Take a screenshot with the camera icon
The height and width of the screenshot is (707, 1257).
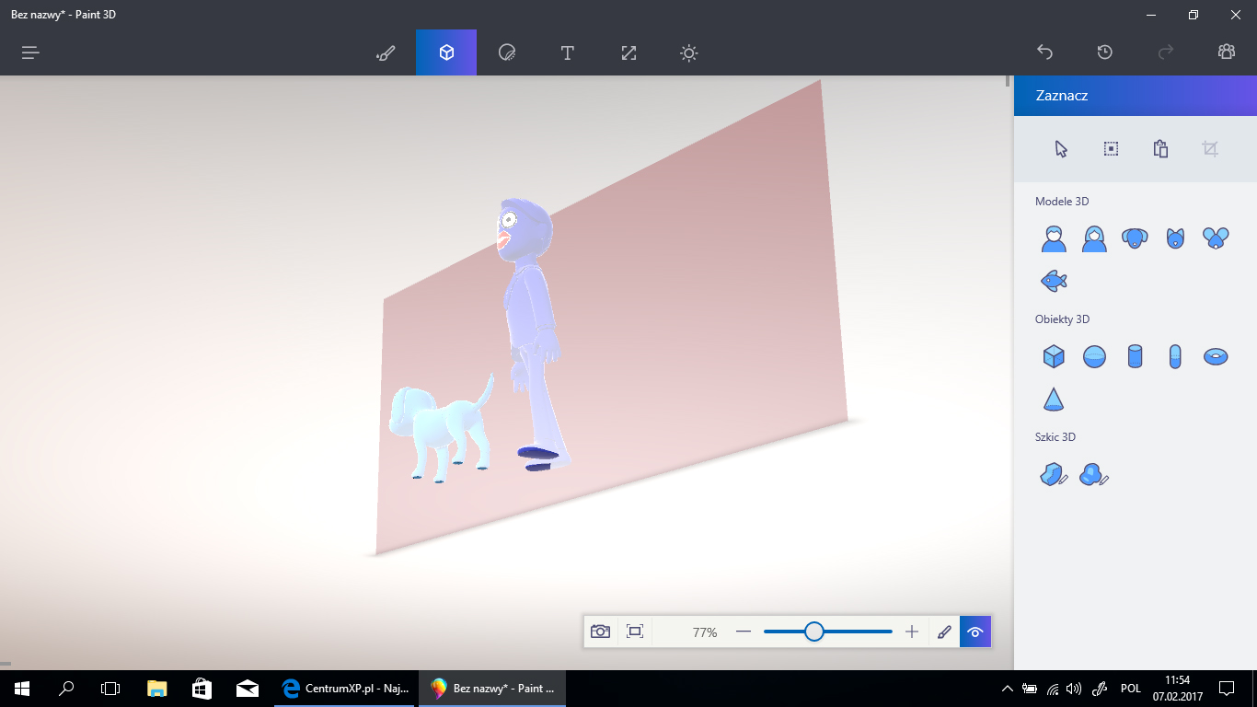(600, 632)
